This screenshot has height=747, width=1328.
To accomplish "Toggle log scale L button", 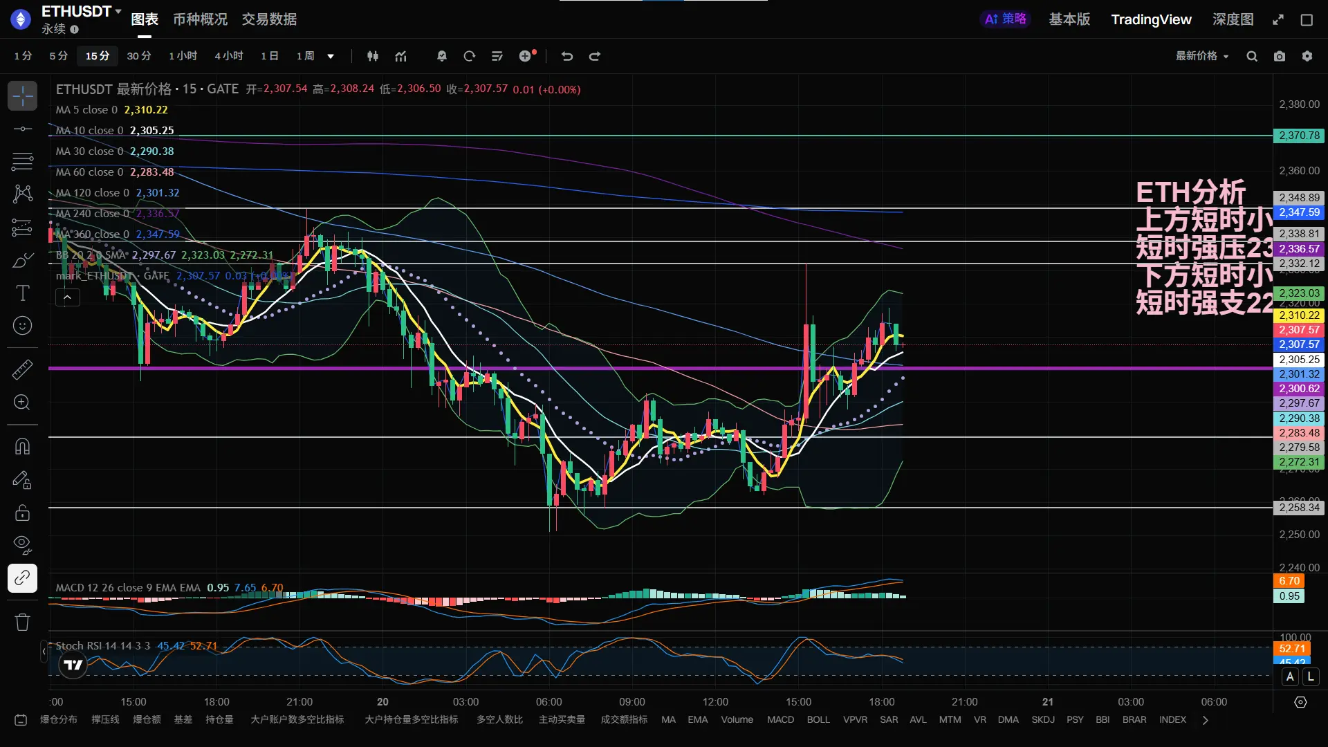I will point(1310,677).
